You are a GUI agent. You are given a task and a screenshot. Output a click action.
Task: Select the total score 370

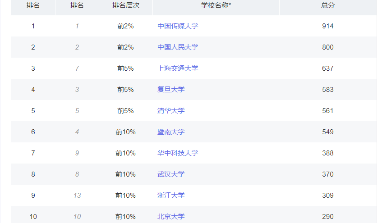(x=328, y=174)
